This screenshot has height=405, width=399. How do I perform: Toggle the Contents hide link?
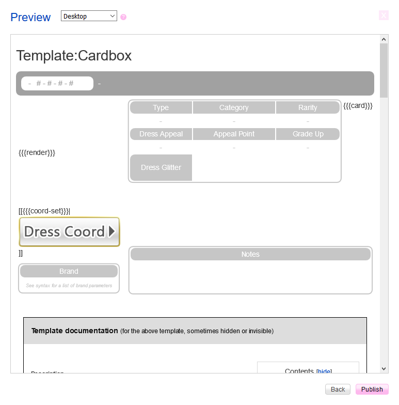(324, 371)
